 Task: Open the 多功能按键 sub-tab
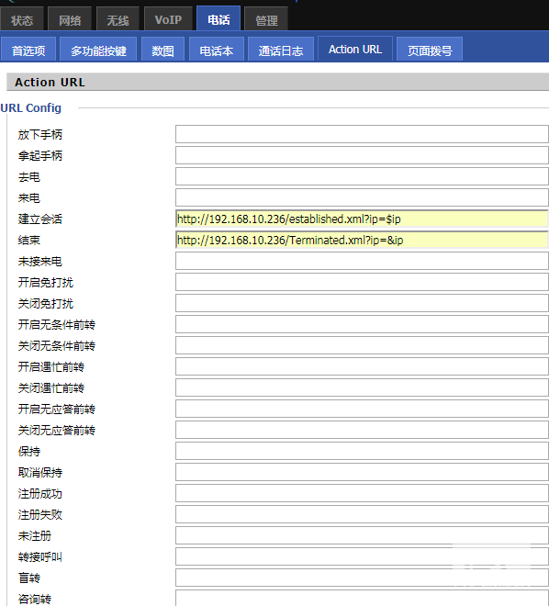tap(98, 50)
